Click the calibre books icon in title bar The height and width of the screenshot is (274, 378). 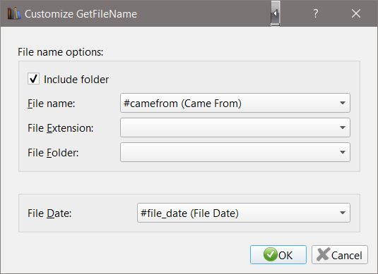tap(13, 13)
